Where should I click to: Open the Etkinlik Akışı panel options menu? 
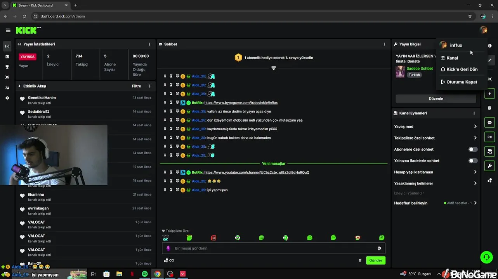pyautogui.click(x=149, y=86)
